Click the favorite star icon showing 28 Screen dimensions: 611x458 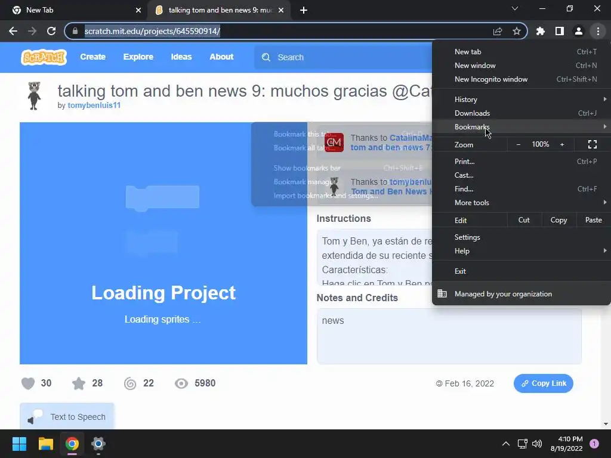79,383
